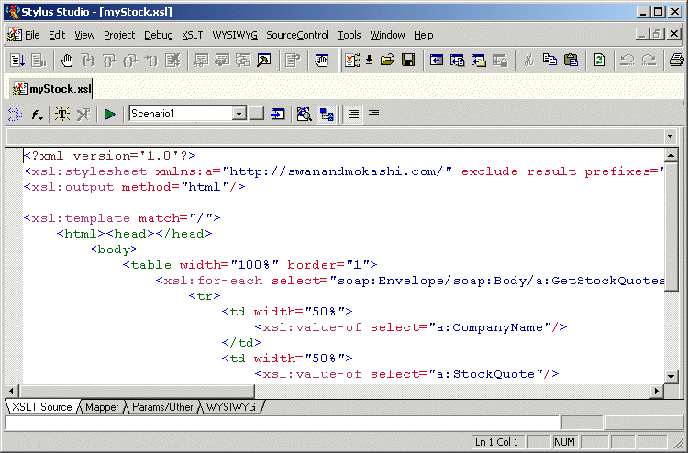Click the Copy icon in toolbar

[x=549, y=61]
